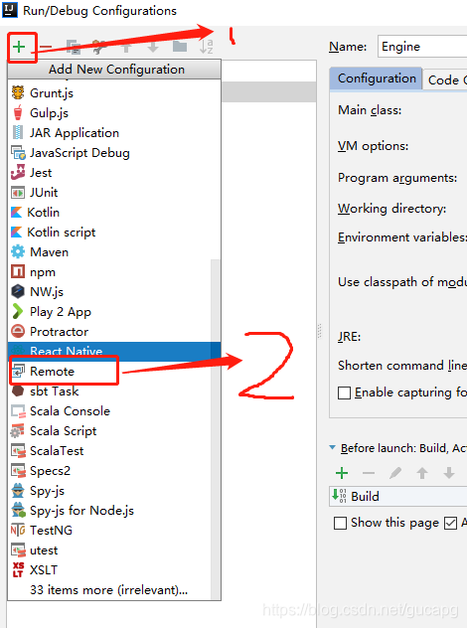Choose Remote configuration type
This screenshot has height=628, width=467.
114,372
